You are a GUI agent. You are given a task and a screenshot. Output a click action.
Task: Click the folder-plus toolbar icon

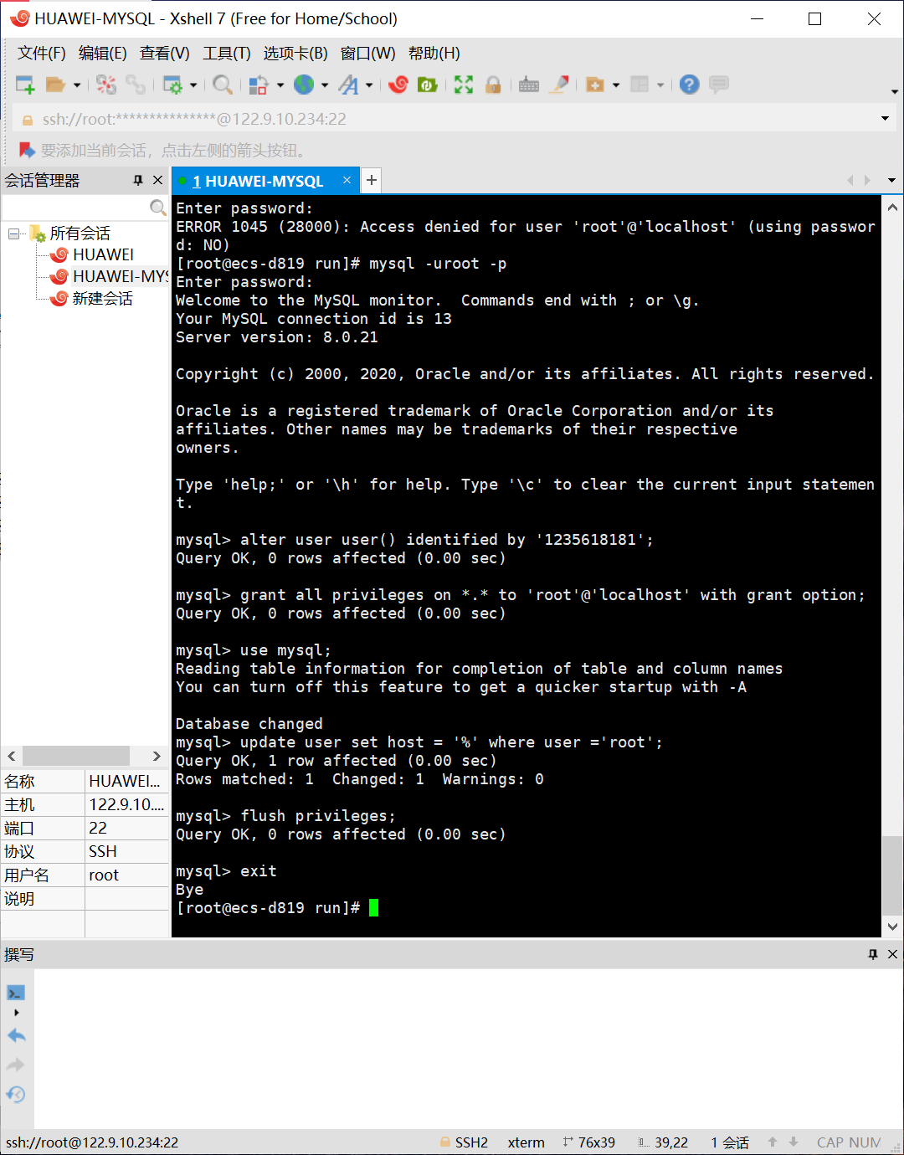[595, 85]
